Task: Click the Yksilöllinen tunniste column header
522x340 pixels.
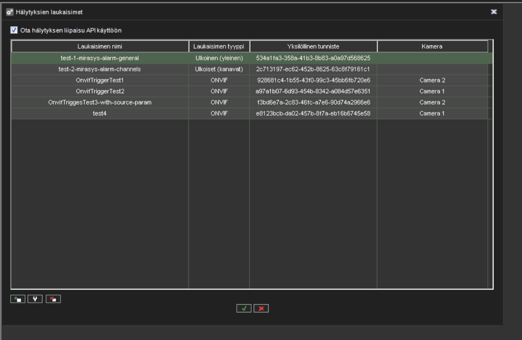Action: click(x=313, y=46)
